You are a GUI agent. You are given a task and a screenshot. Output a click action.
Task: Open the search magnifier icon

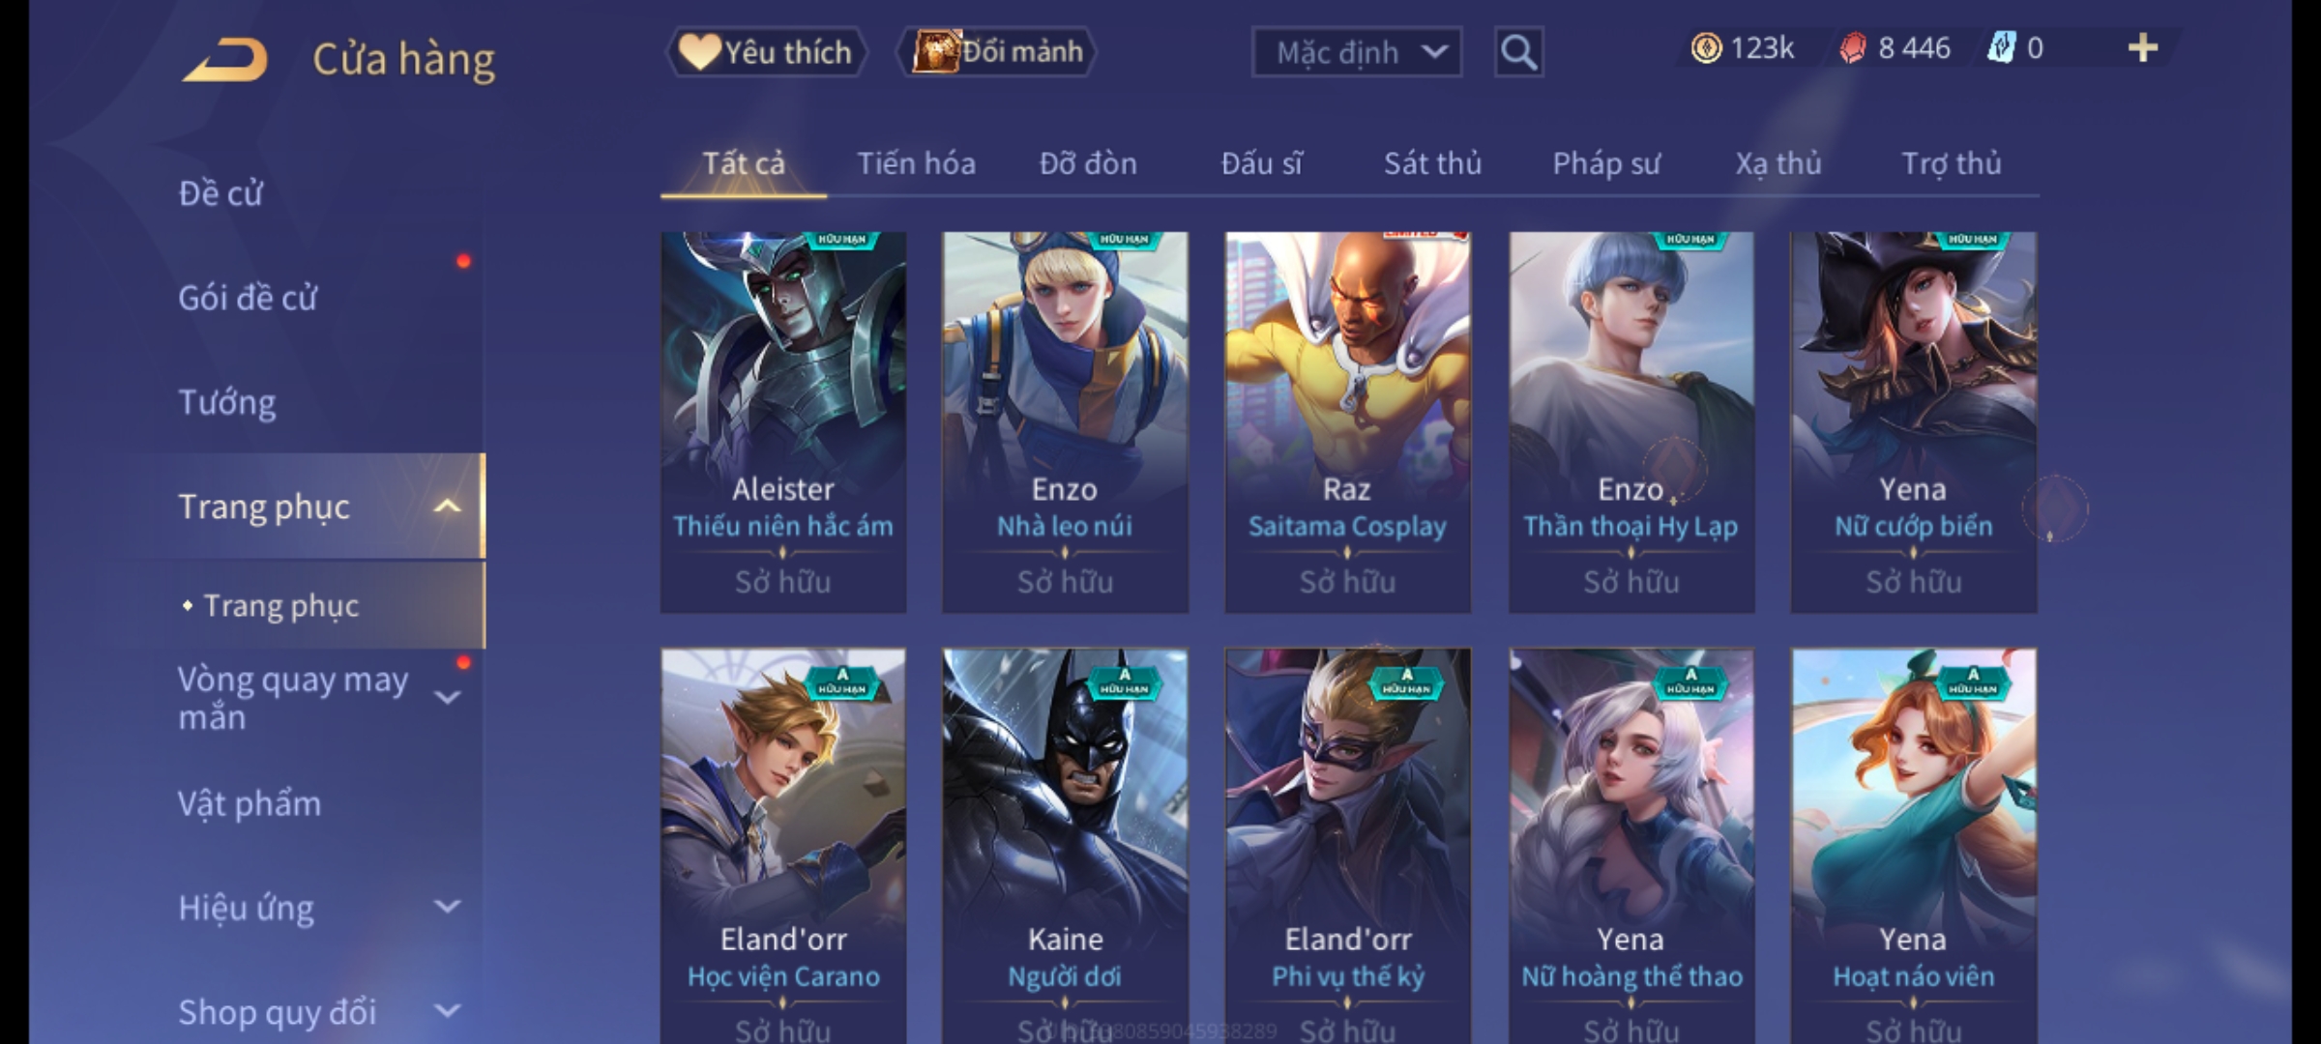tap(1518, 52)
